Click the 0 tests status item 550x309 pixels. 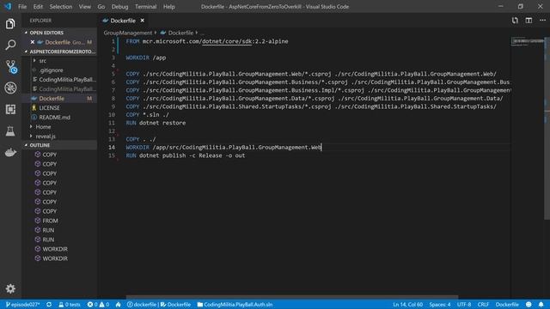pos(69,305)
